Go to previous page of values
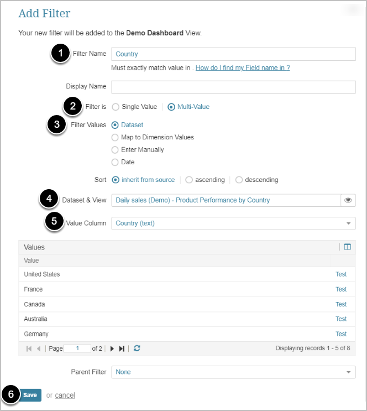 39,348
